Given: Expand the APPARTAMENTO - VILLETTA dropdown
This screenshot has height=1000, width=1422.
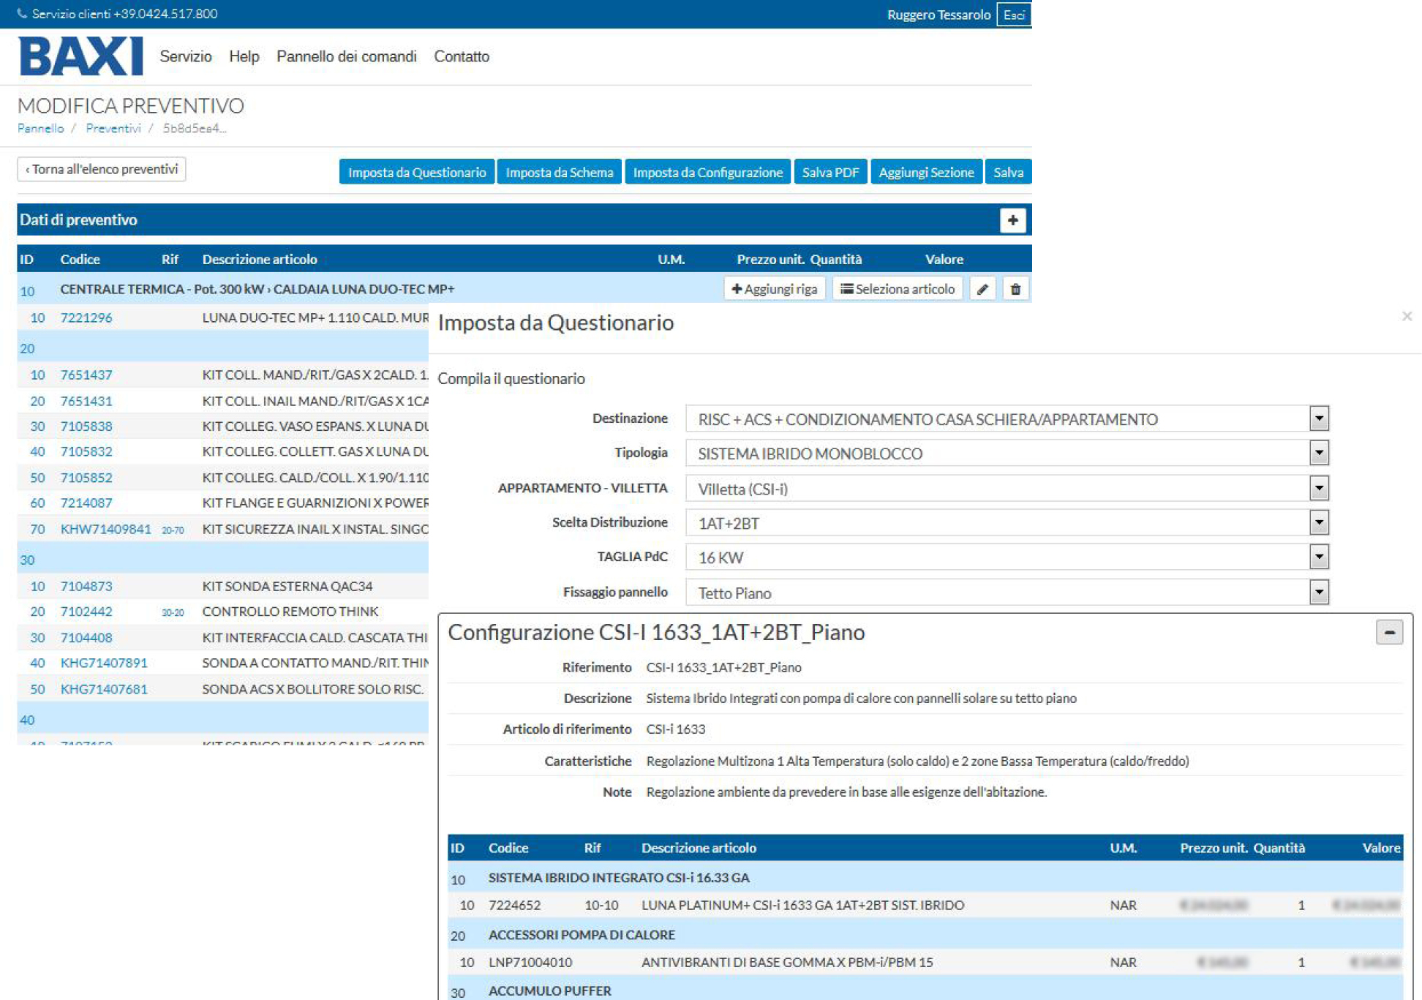Looking at the screenshot, I should pos(1318,488).
